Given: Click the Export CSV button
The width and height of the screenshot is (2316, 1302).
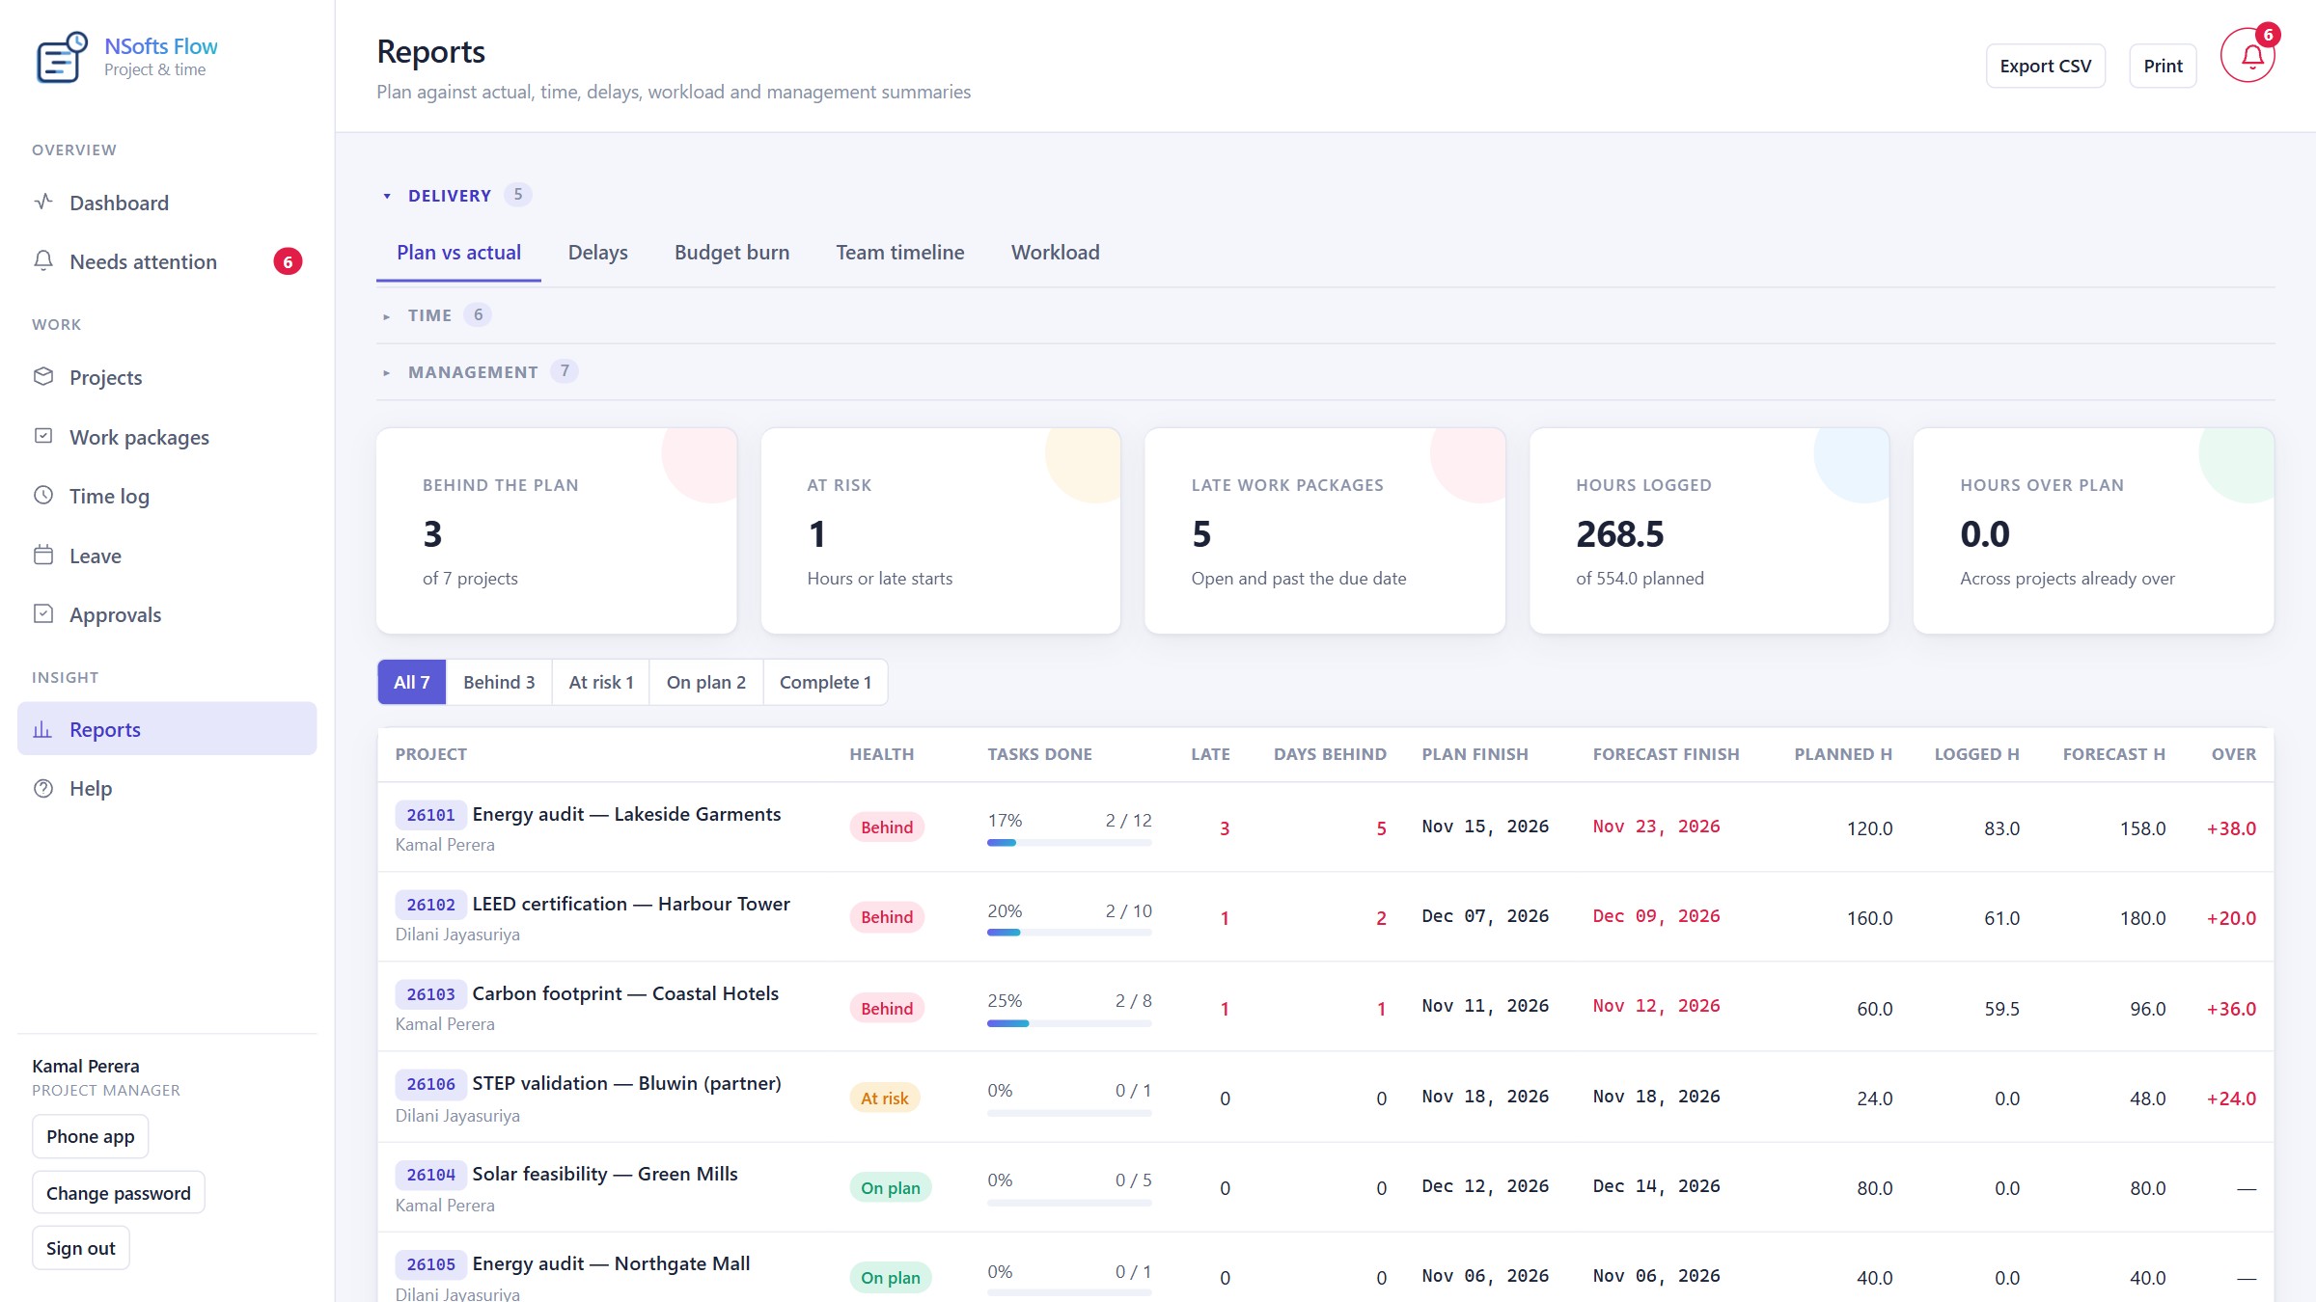Looking at the screenshot, I should [x=2046, y=66].
